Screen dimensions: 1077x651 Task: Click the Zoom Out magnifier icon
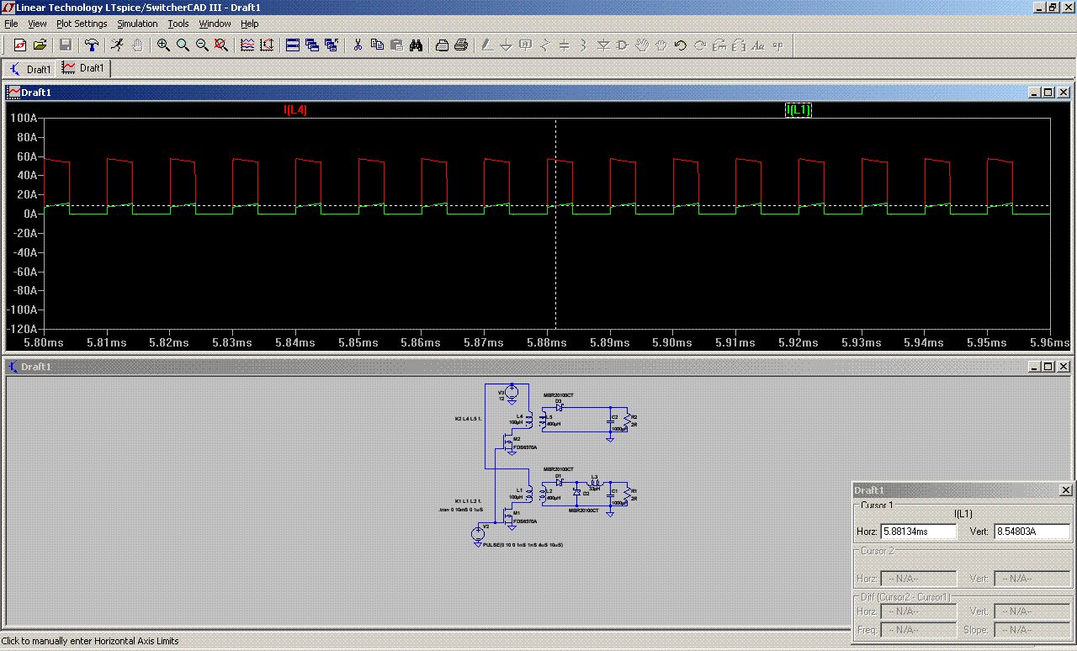202,45
